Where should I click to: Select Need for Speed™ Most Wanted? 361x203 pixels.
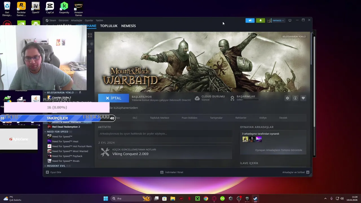(x=70, y=151)
